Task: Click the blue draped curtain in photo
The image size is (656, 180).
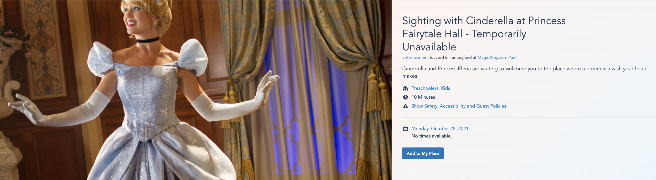Action: click(310, 100)
